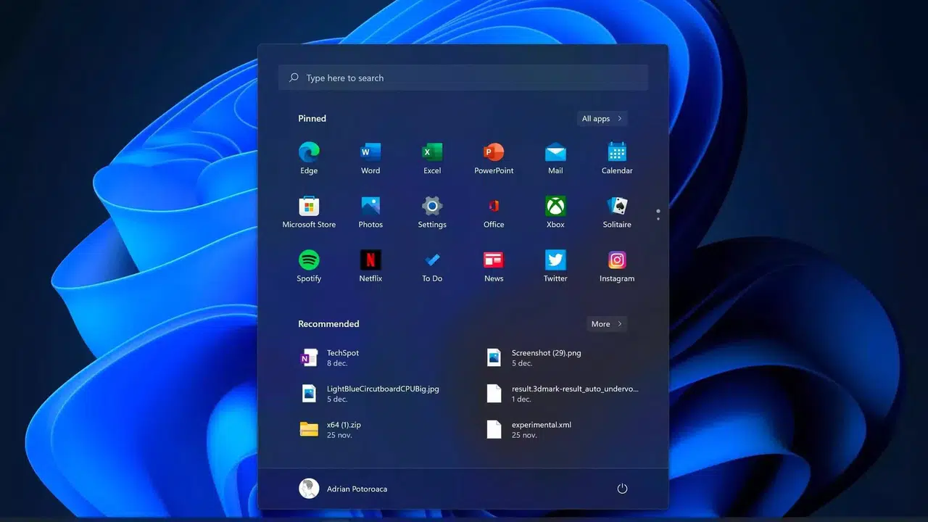Open the Mail app icon
The image size is (928, 522).
tap(555, 152)
